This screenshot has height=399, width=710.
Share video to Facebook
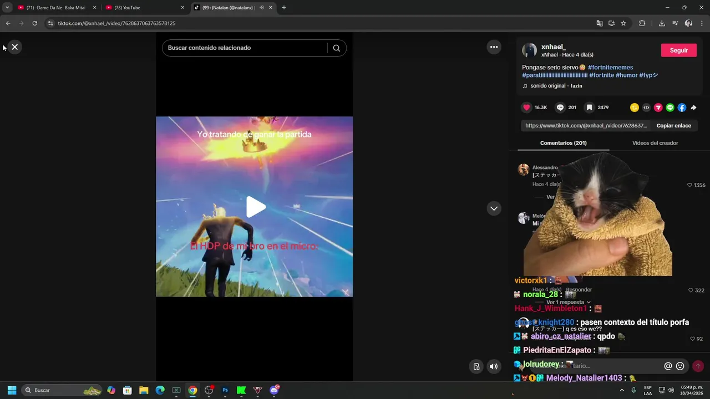click(x=682, y=108)
